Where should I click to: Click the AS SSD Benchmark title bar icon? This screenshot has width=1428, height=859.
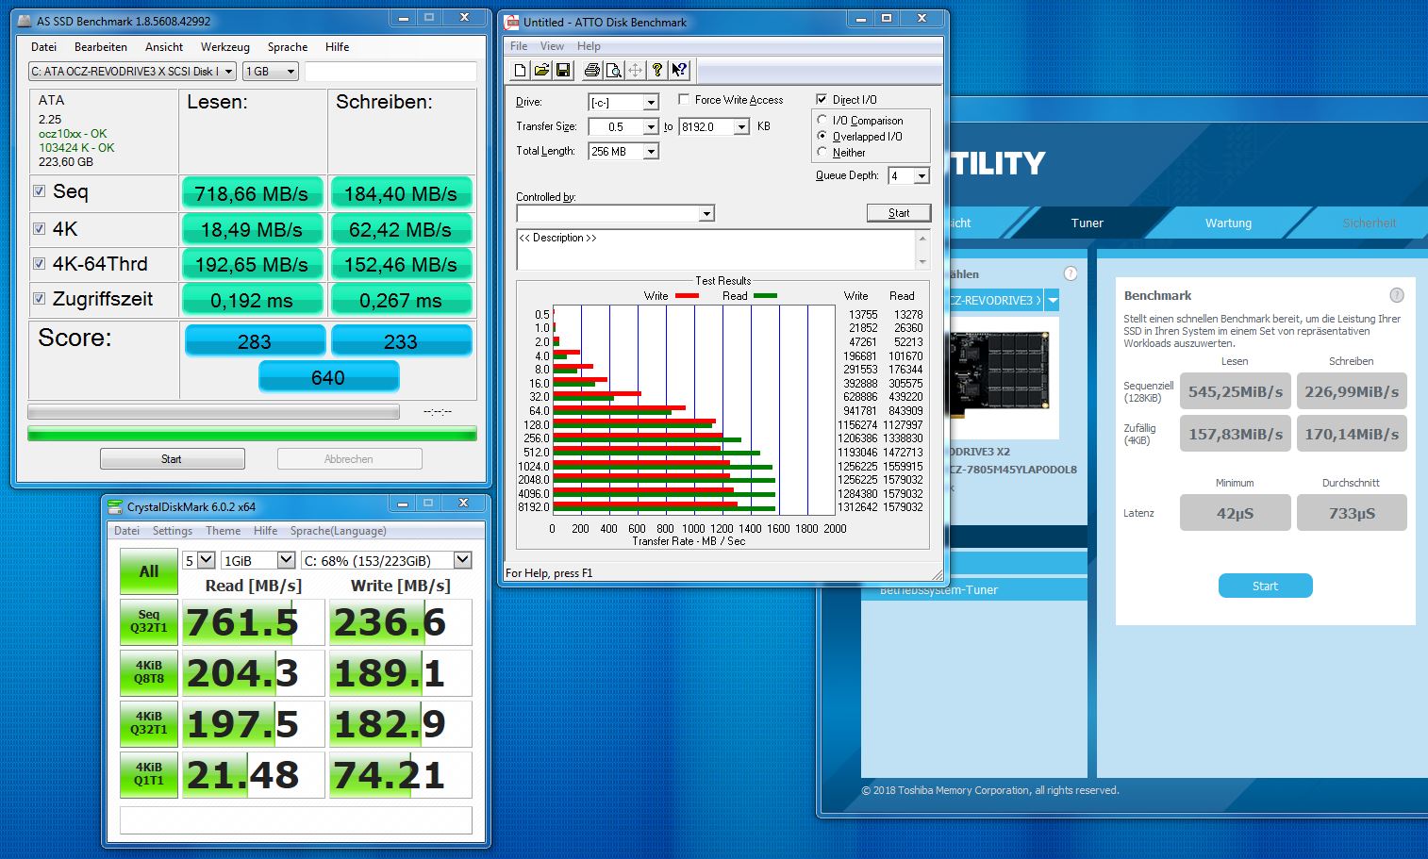pos(25,21)
